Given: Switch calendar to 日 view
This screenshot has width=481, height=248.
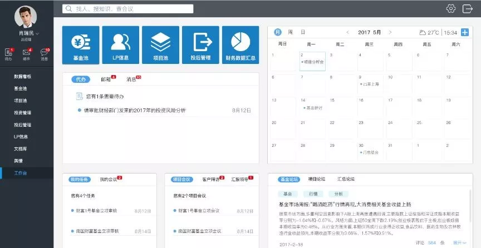Looking at the screenshot, I should [x=303, y=32].
